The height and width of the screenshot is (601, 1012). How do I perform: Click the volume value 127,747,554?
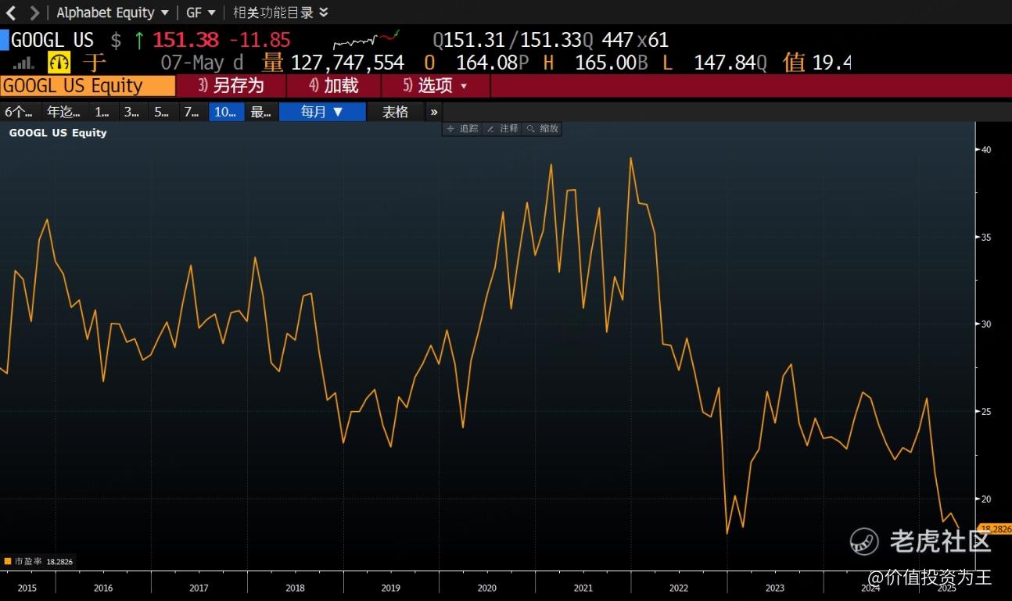coord(347,63)
